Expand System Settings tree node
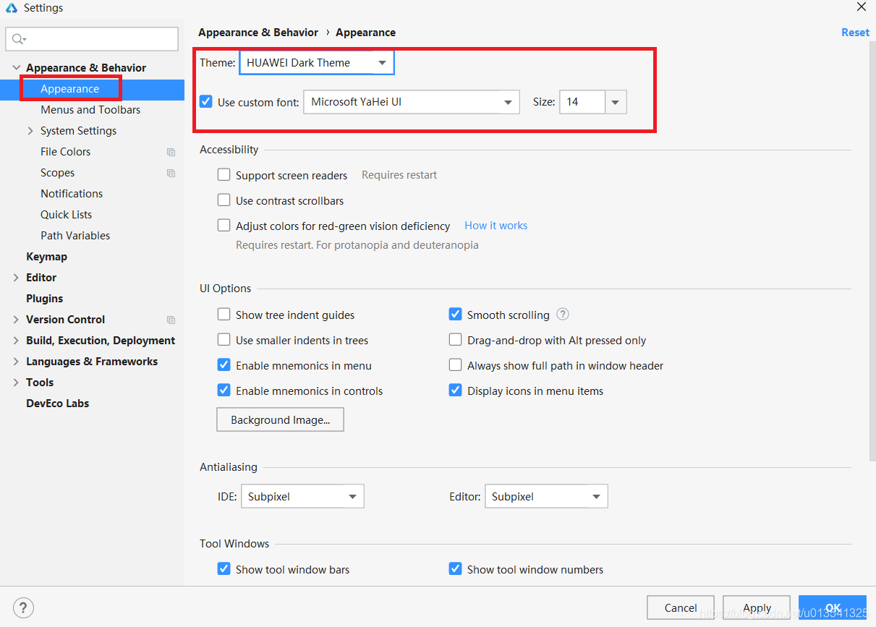This screenshot has width=876, height=627. 30,131
